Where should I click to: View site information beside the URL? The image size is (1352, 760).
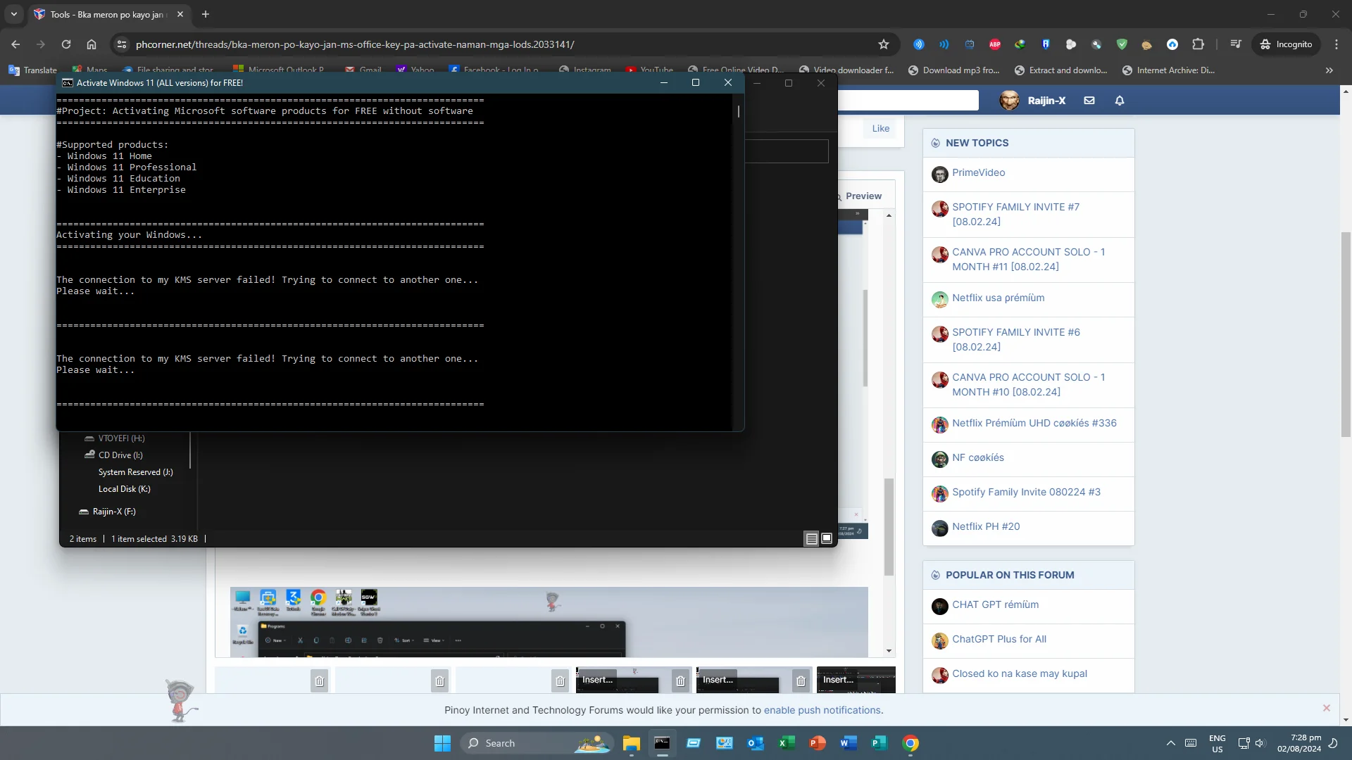click(x=122, y=44)
